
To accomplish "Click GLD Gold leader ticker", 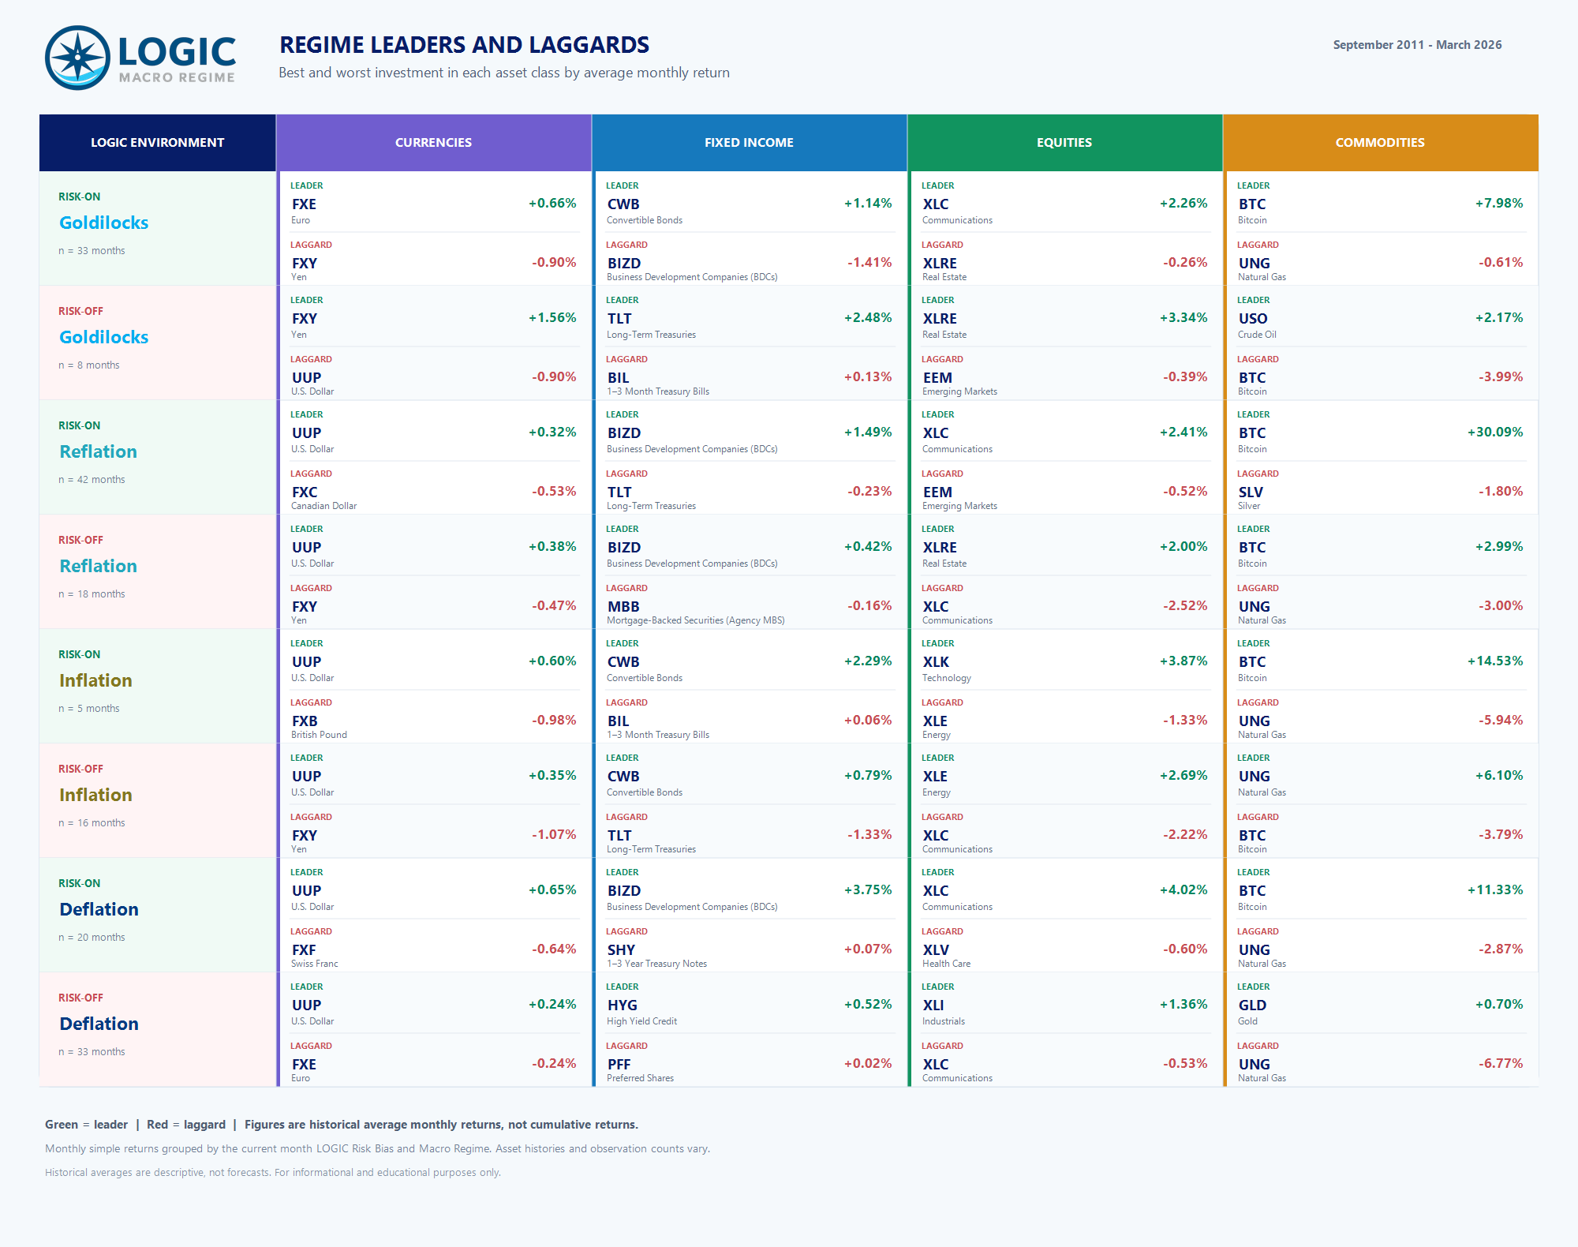I will (1252, 1005).
